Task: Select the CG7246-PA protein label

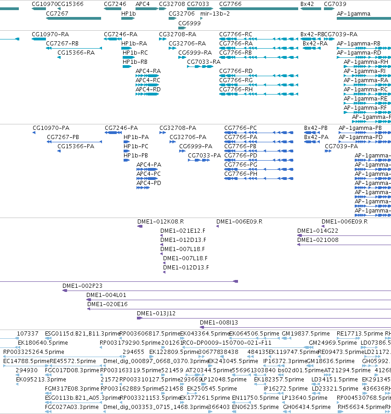Action: click(121, 128)
